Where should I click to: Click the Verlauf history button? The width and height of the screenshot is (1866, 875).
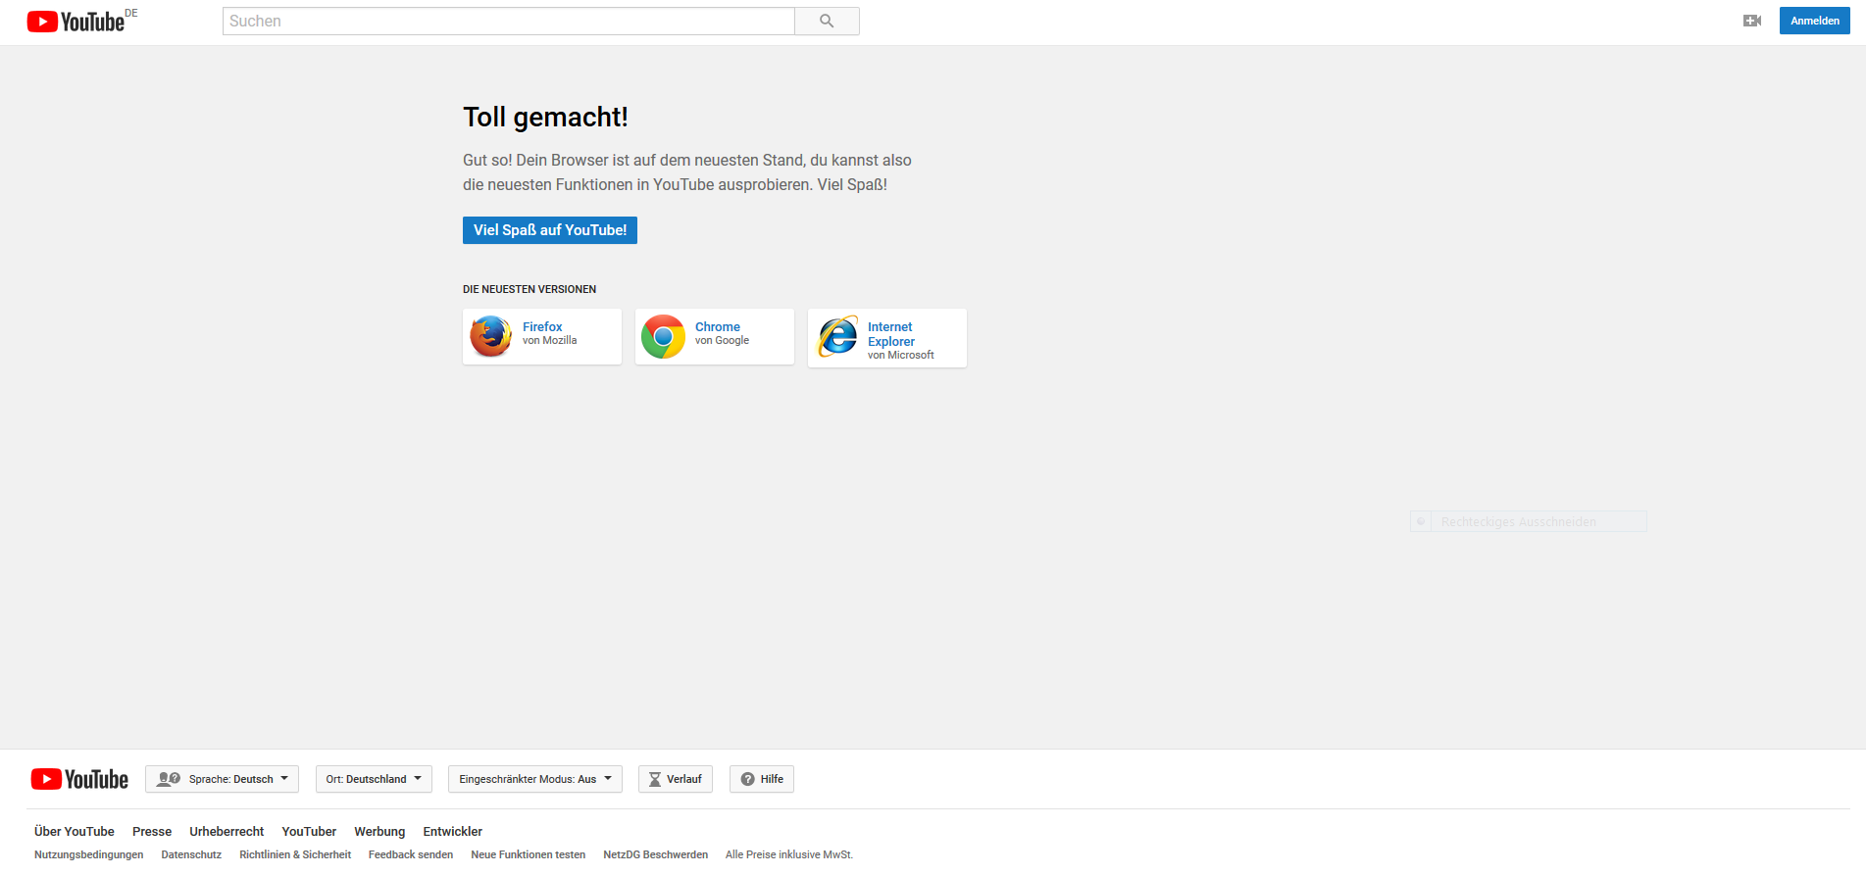676,779
